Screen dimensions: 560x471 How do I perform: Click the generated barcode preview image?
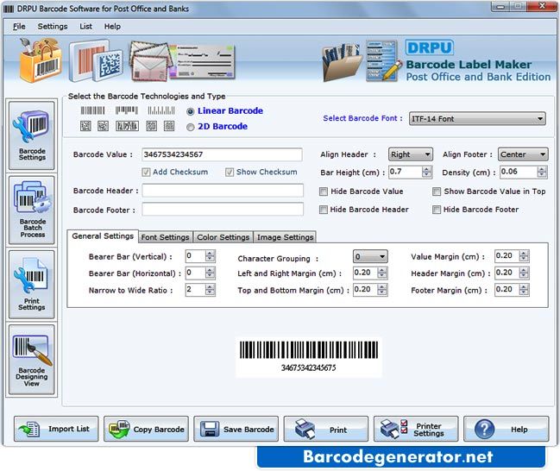309,357
